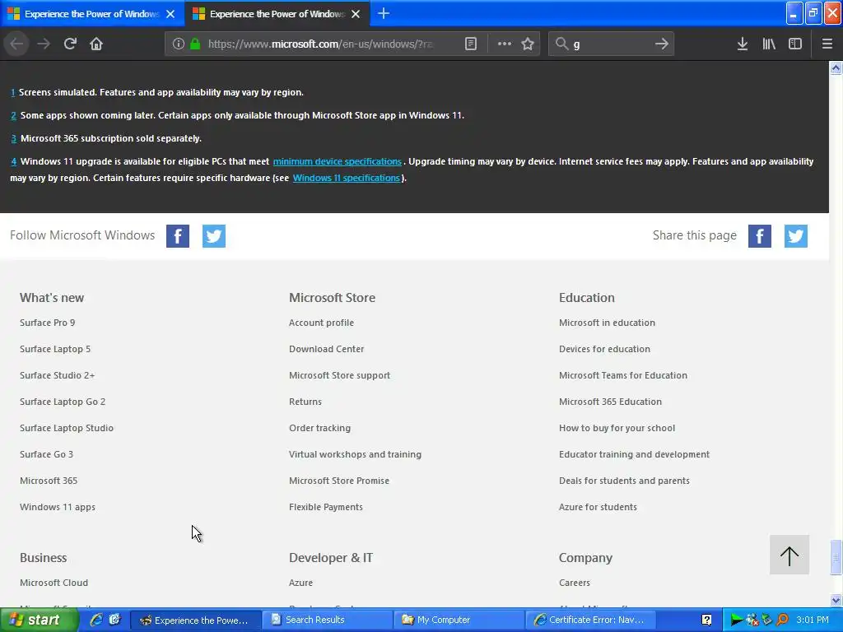Launch Internet Explorer from quick launch
Screen dimensions: 843x632
[96, 620]
